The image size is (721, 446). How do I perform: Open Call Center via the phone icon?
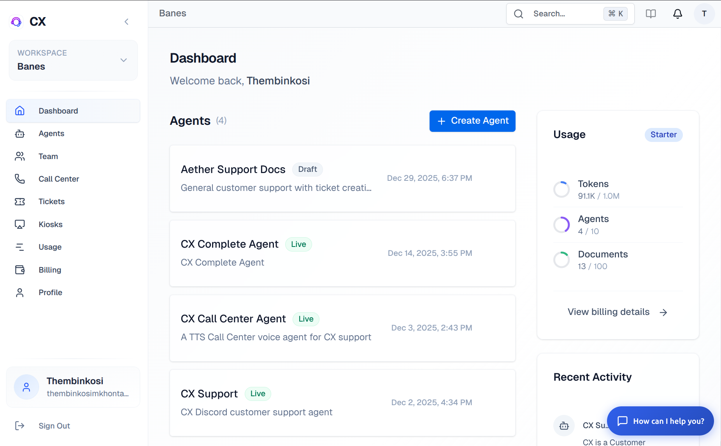(20, 179)
